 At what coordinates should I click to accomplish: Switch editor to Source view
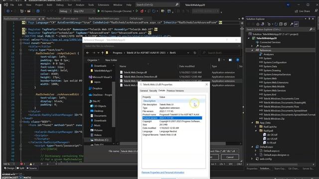click(31, 168)
